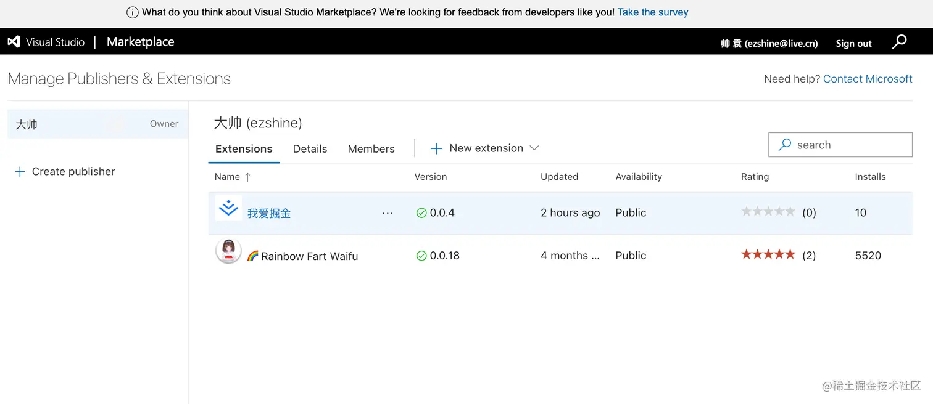Click the green check icon beside 0.0.18
The image size is (933, 404).
pyautogui.click(x=421, y=256)
